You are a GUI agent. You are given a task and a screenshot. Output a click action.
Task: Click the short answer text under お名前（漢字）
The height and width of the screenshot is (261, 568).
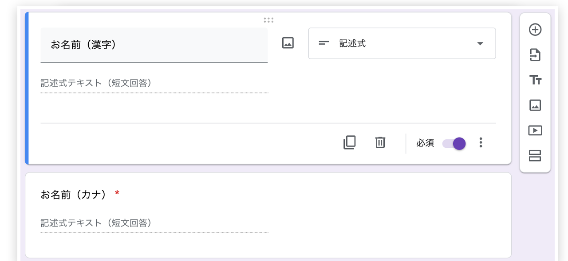click(96, 83)
